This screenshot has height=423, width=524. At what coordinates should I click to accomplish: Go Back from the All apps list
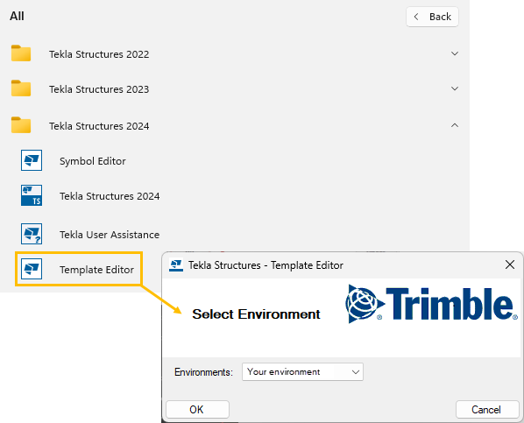tap(433, 17)
